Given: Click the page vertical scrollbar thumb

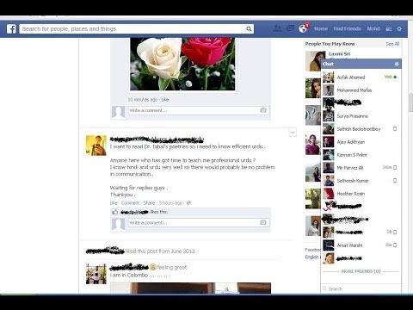Looking at the screenshot, I should [x=410, y=102].
